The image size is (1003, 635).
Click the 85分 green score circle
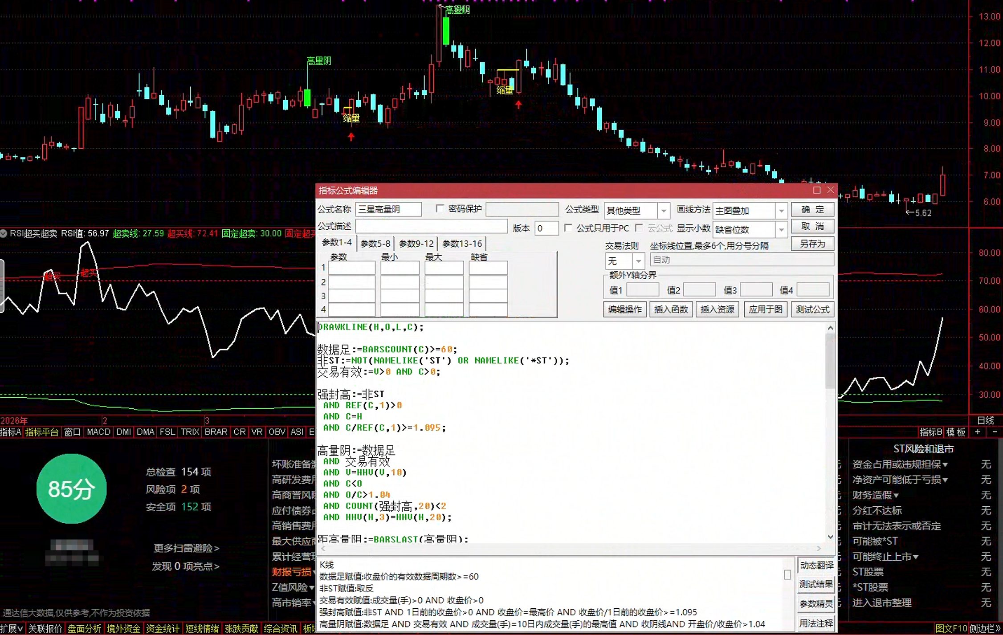(71, 488)
